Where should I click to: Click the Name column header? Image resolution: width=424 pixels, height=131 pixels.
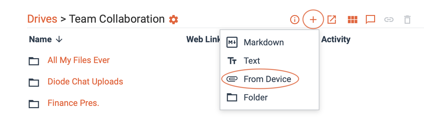pyautogui.click(x=40, y=39)
